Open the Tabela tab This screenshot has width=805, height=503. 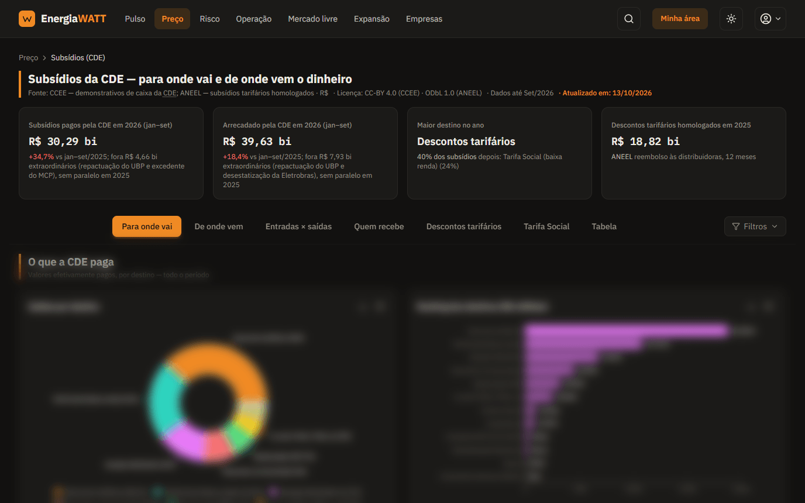(604, 226)
